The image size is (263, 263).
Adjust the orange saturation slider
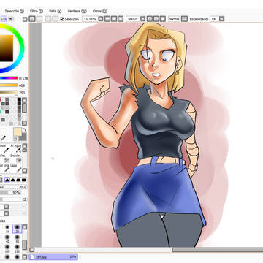(9, 85)
